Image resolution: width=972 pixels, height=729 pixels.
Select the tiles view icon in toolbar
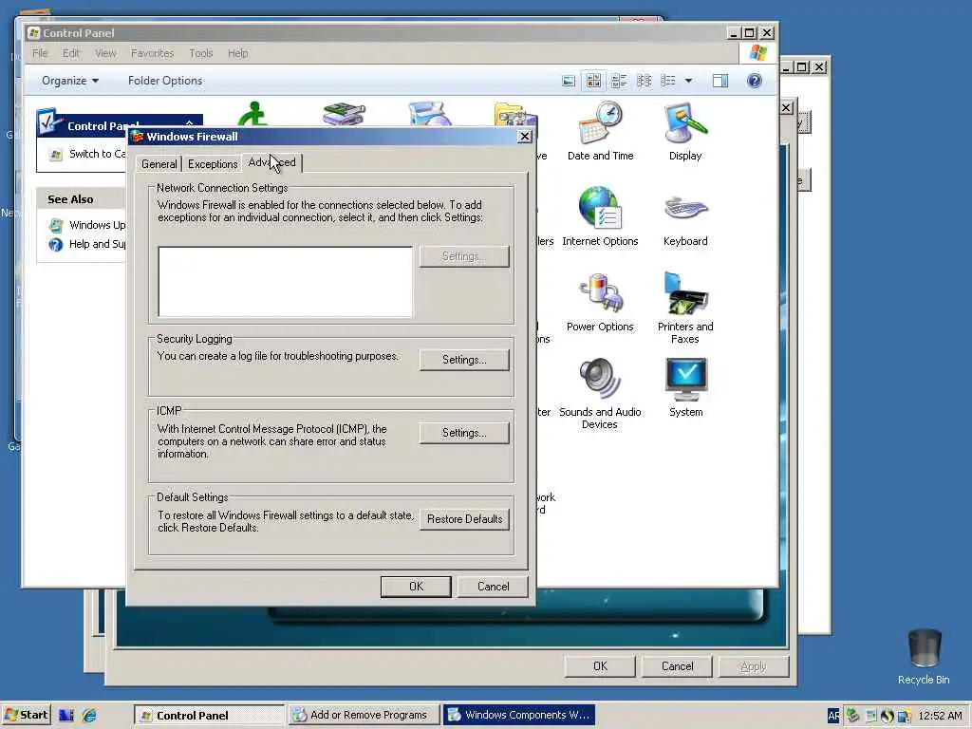[x=619, y=81]
